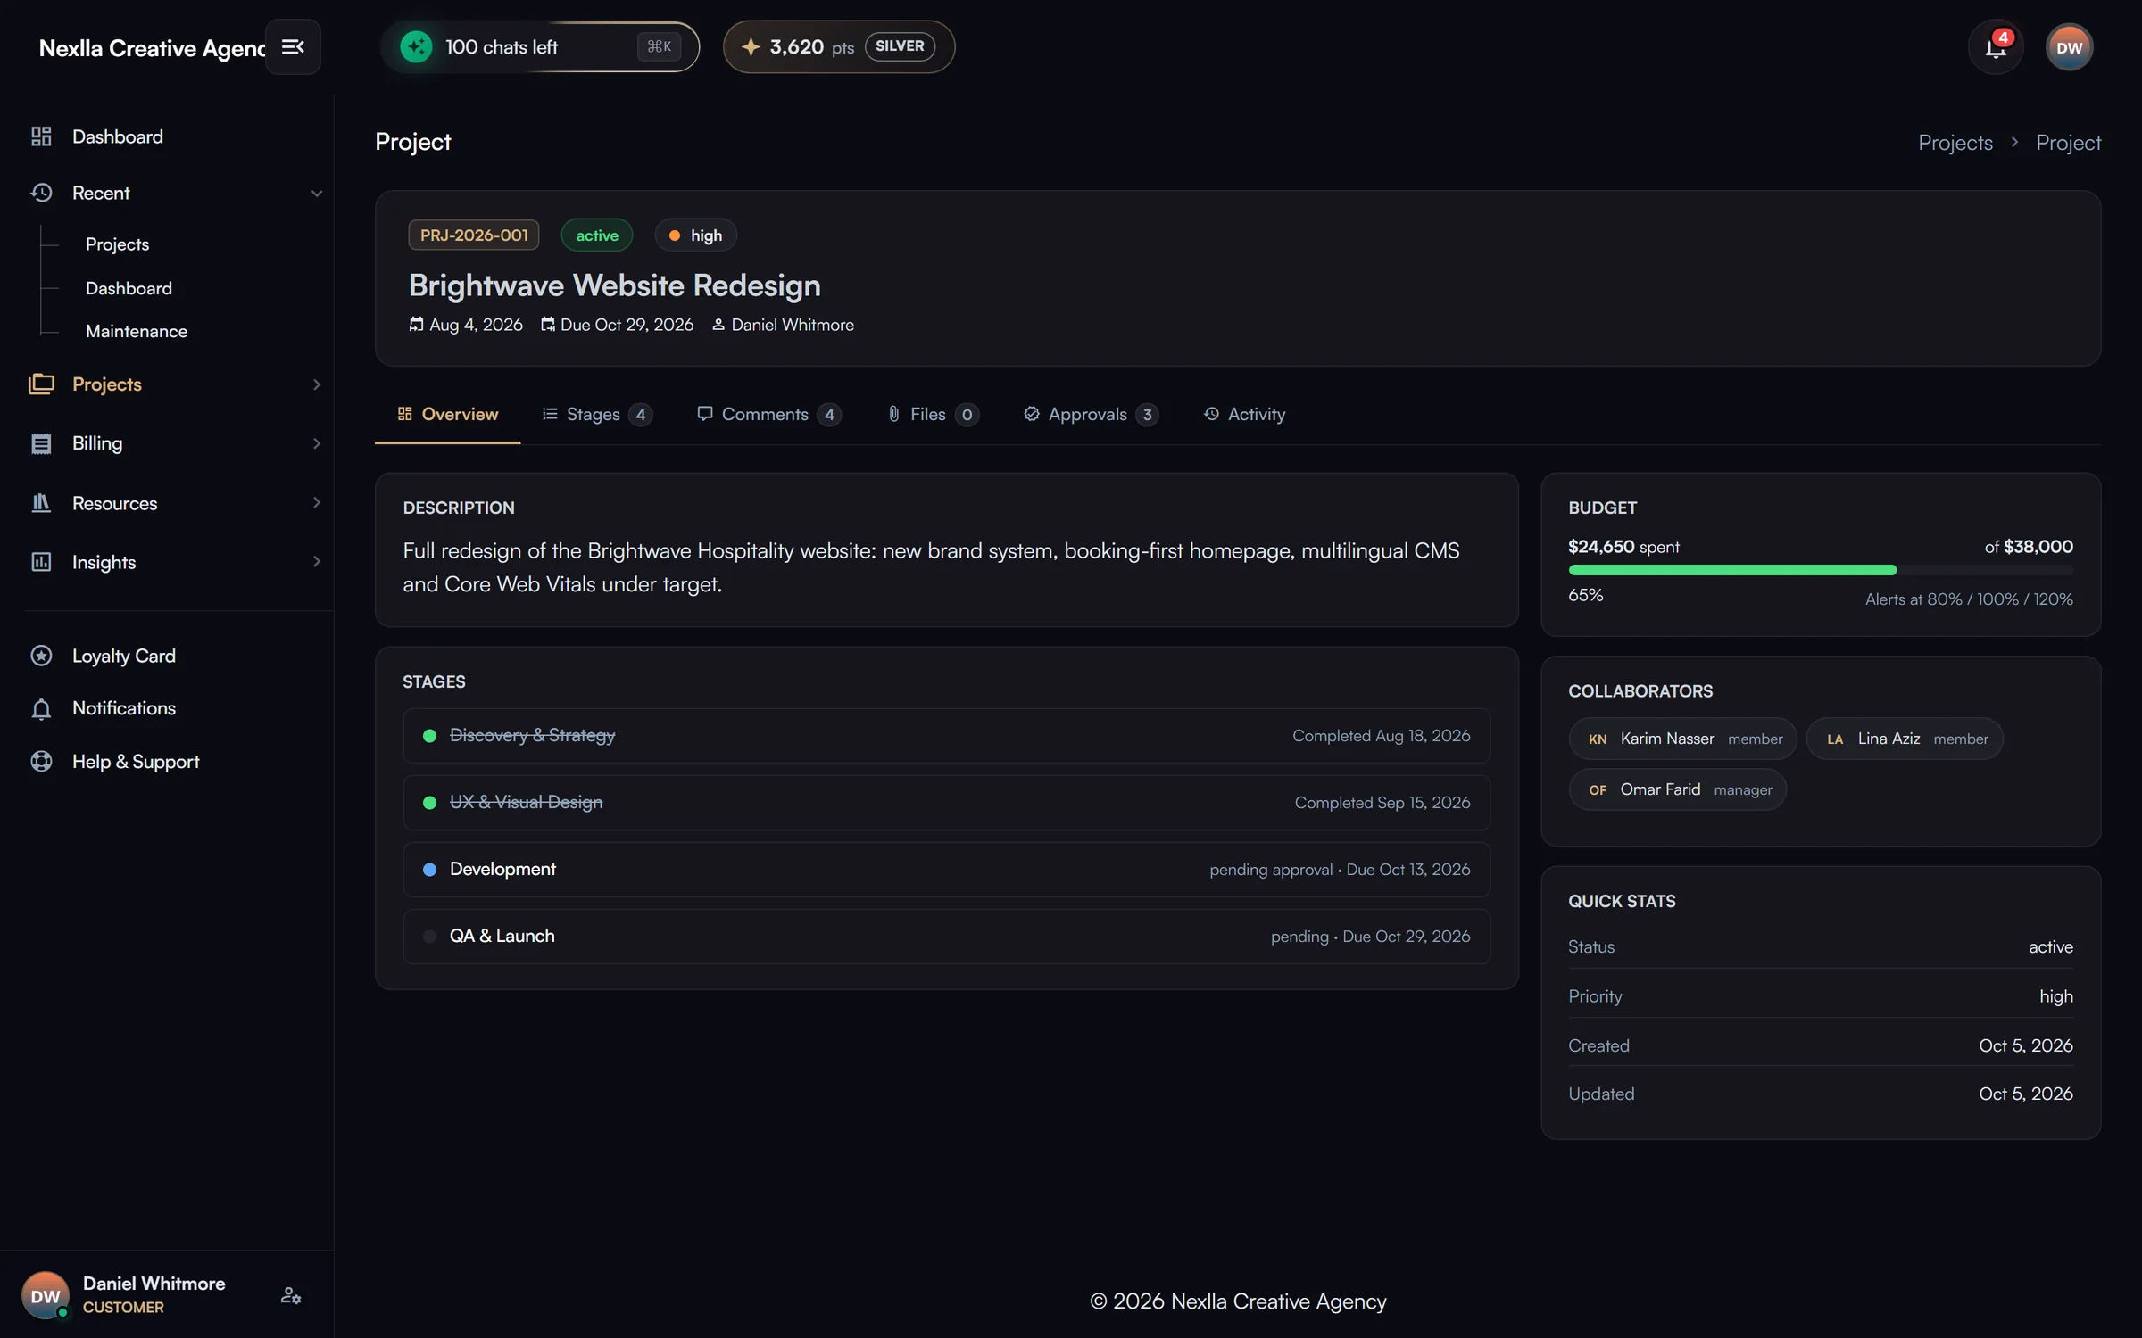Click the Notifications bell icon in sidebar
Screen dimensions: 2142x1338
click(x=41, y=708)
